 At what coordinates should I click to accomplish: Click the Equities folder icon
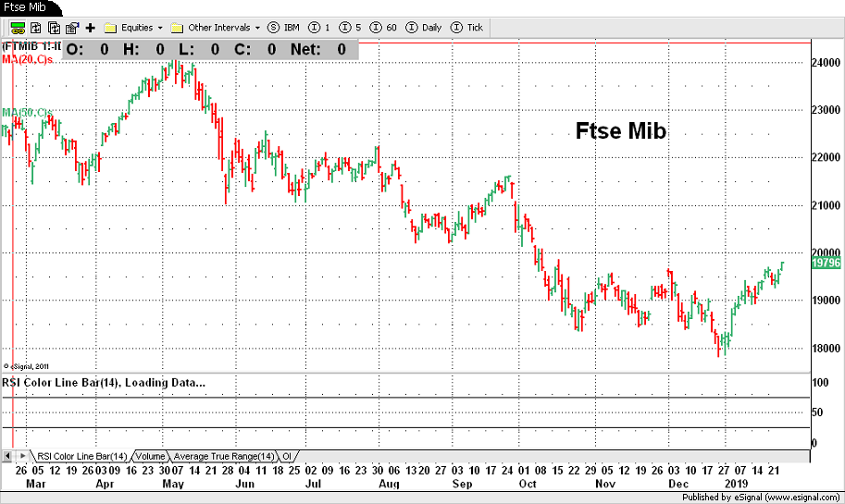click(110, 28)
